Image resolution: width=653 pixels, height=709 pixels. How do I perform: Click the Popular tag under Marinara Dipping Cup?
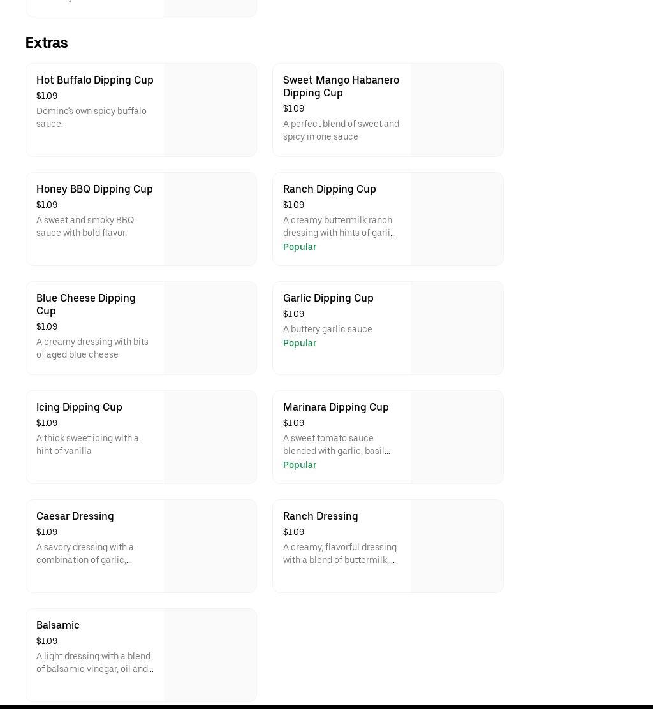(299, 465)
